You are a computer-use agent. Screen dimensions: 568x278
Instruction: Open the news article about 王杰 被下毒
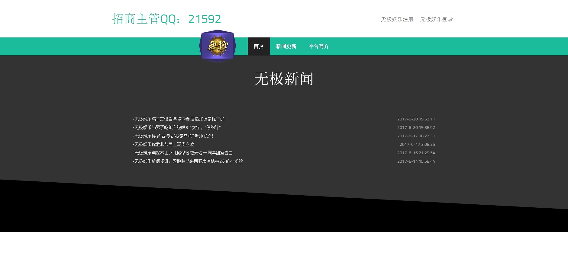click(179, 119)
